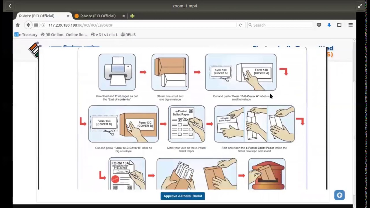The height and width of the screenshot is (208, 370).
Task: Open e-Treasury bookmark
Action: [26, 35]
